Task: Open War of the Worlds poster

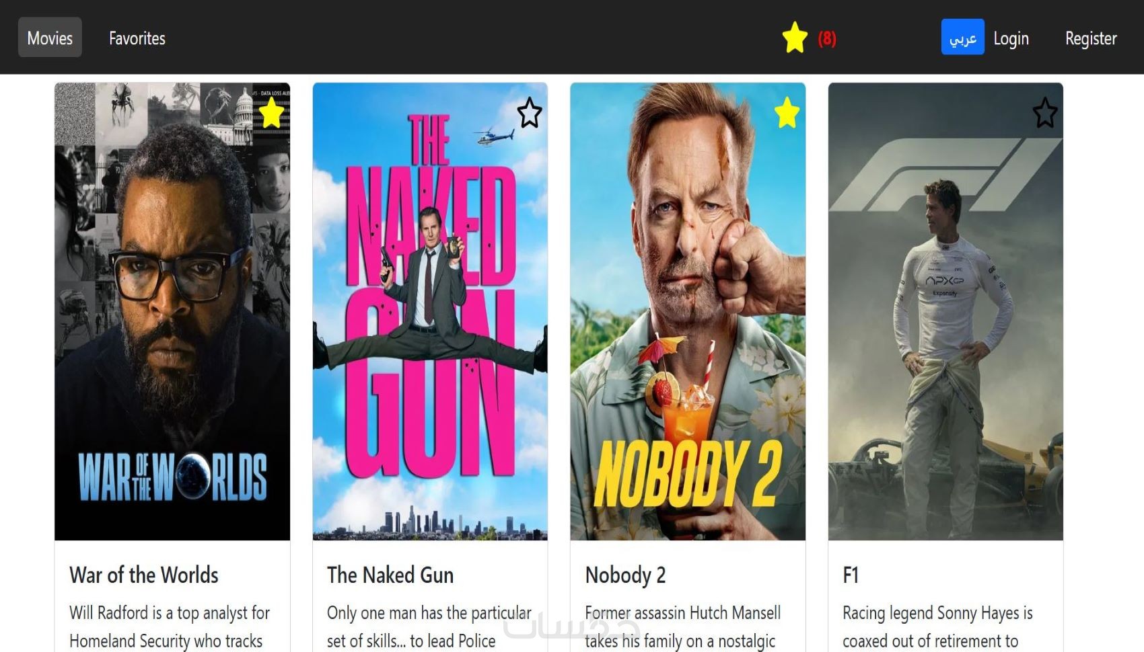Action: [x=172, y=312]
